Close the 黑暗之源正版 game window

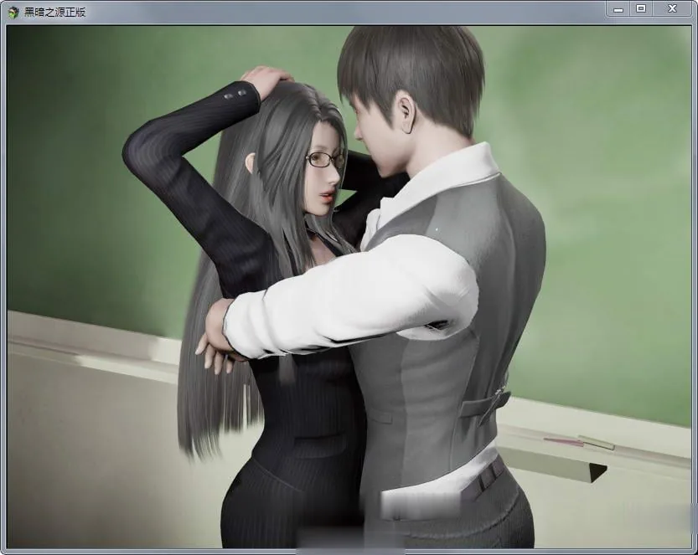point(672,9)
